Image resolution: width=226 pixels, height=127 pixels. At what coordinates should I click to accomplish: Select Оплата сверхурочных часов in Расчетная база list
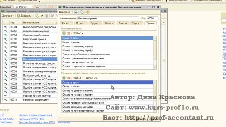pos(107,62)
